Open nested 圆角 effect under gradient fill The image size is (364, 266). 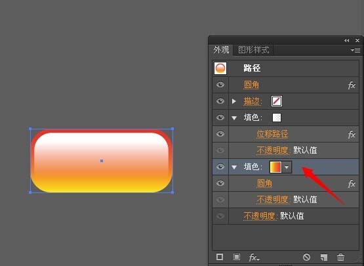[264, 183]
